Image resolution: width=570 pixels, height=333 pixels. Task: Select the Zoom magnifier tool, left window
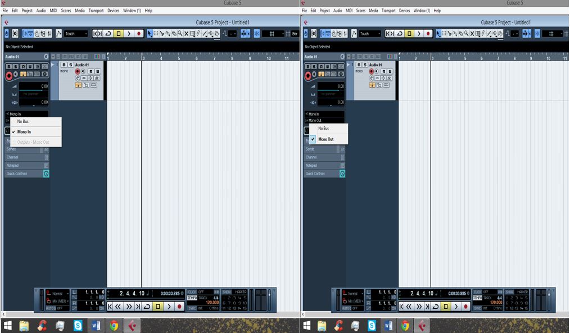(180, 33)
